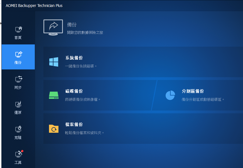Click the description 一鍵備份系統磁碟。
The image size is (243, 168).
click(81, 66)
